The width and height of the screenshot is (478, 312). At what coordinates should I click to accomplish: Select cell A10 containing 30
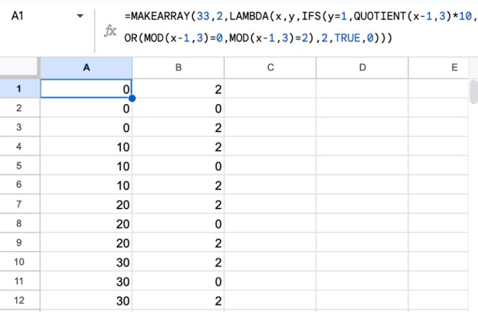(x=87, y=262)
